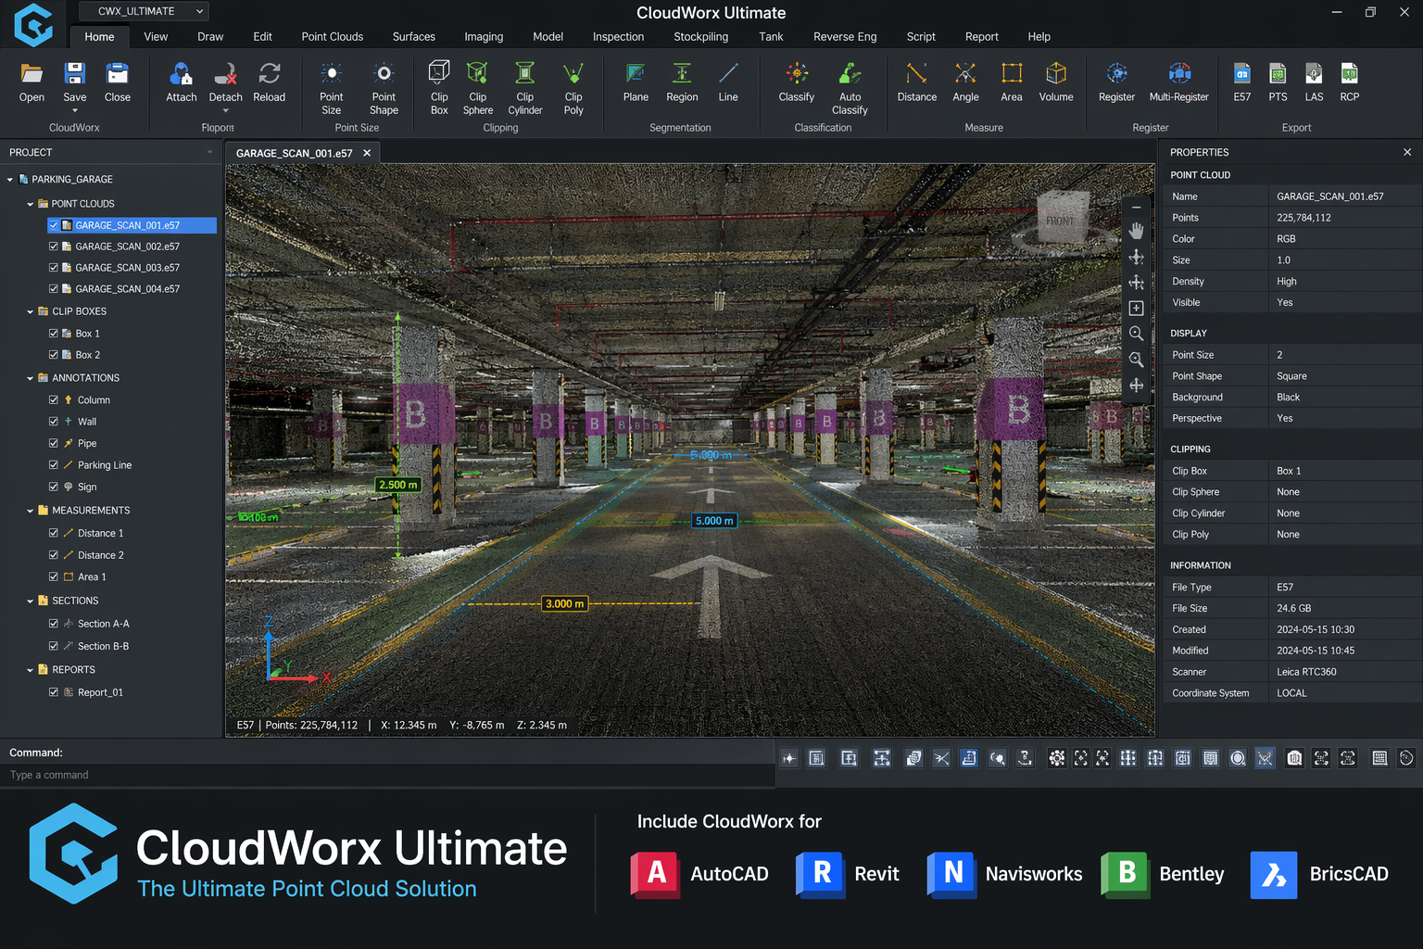Uncheck GARAGE_SCAN_003.e57 visibility
The height and width of the screenshot is (949, 1423).
coord(54,268)
